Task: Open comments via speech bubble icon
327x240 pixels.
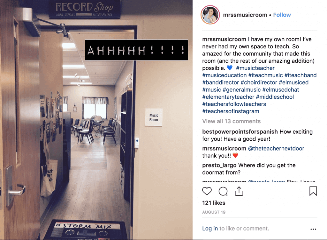Action: [x=223, y=191]
